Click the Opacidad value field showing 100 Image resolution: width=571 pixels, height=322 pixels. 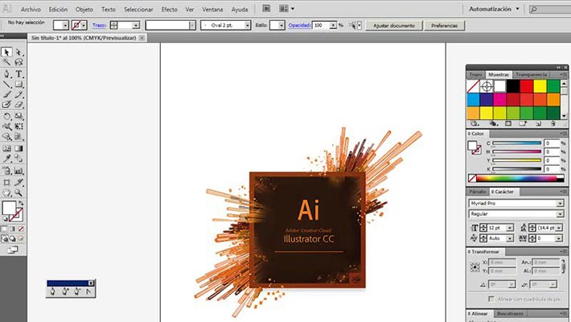point(321,25)
